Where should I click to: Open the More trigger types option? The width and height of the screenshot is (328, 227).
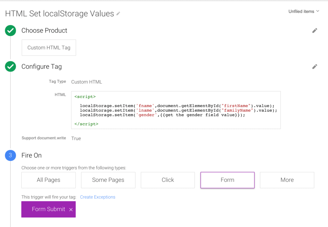click(x=287, y=180)
